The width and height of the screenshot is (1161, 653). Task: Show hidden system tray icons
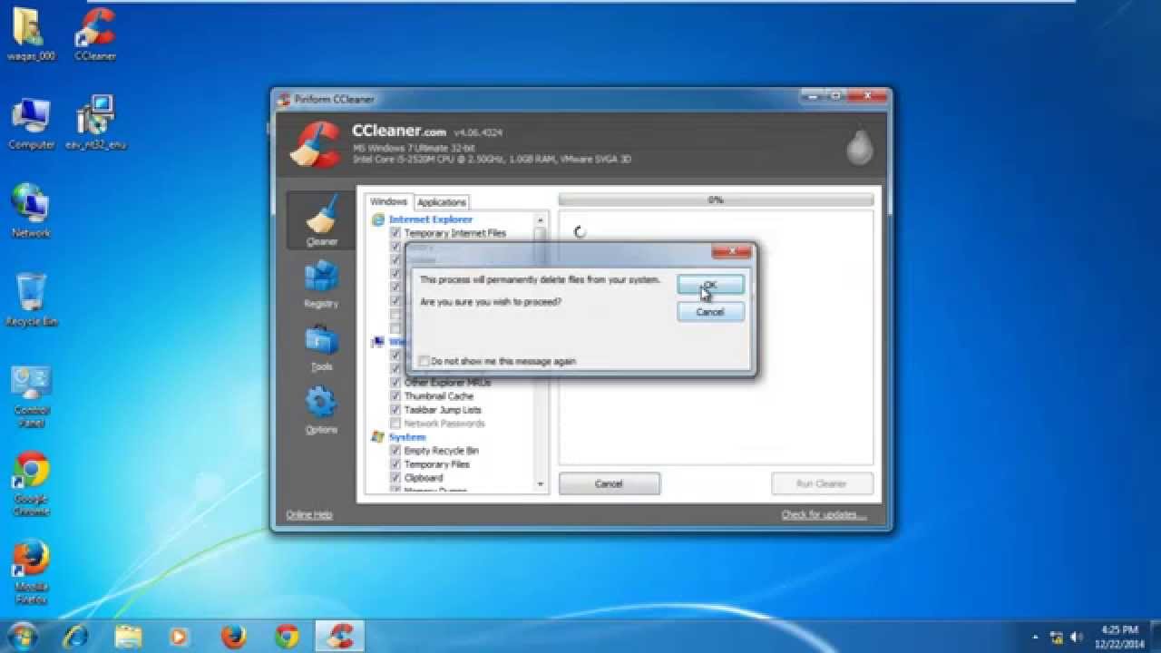tap(1035, 637)
